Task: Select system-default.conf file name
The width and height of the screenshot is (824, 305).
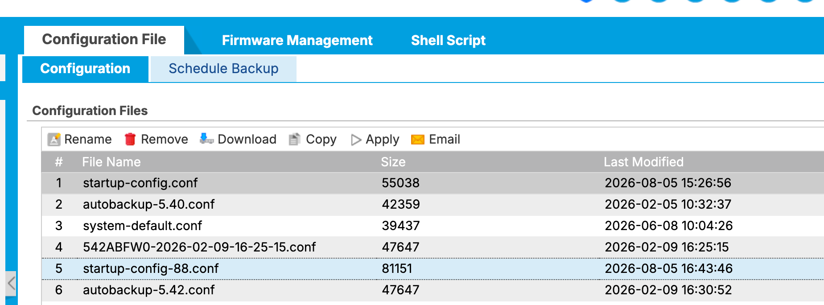Action: 142,226
